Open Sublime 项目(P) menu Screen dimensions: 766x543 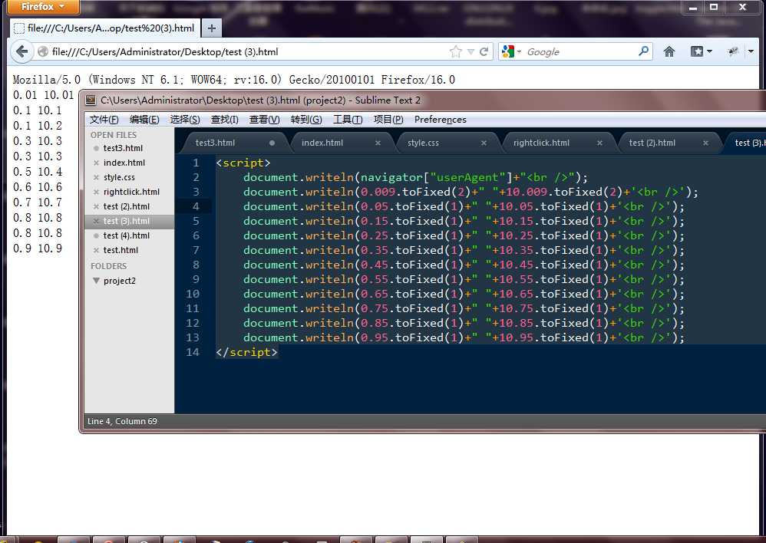click(x=388, y=120)
